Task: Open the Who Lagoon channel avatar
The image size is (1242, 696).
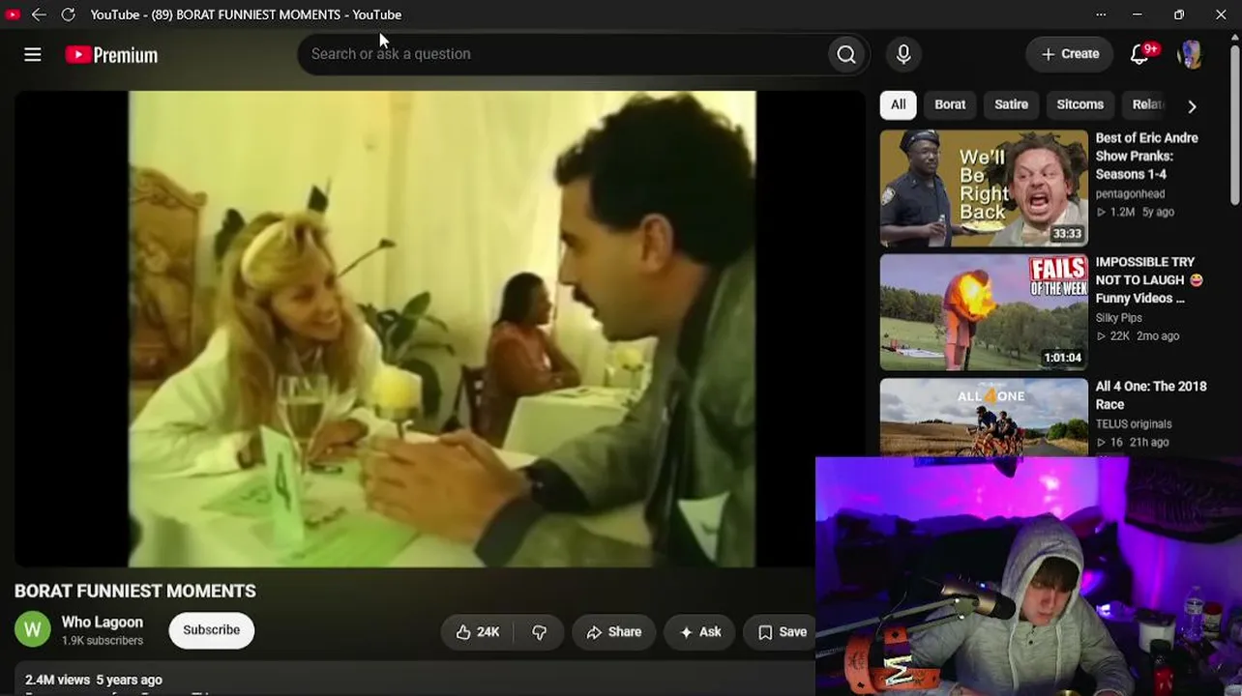Action: (x=32, y=630)
